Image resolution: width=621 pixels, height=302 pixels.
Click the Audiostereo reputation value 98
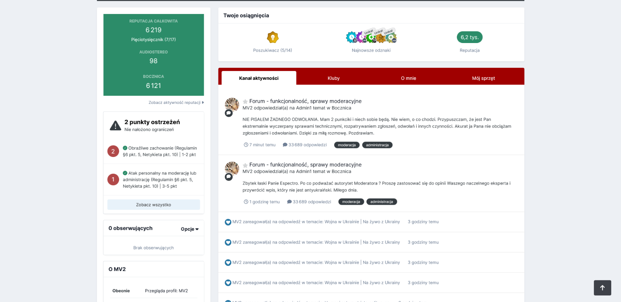coord(153,61)
